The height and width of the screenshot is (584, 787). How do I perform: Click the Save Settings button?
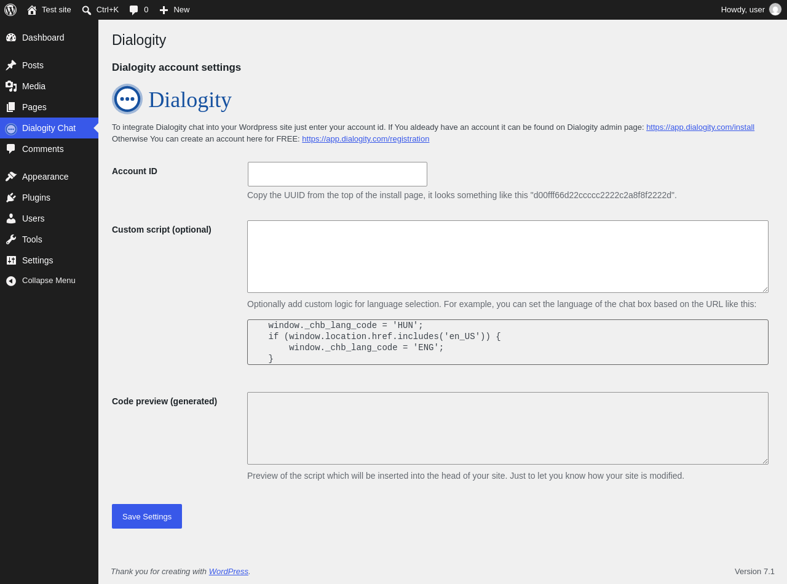[147, 516]
